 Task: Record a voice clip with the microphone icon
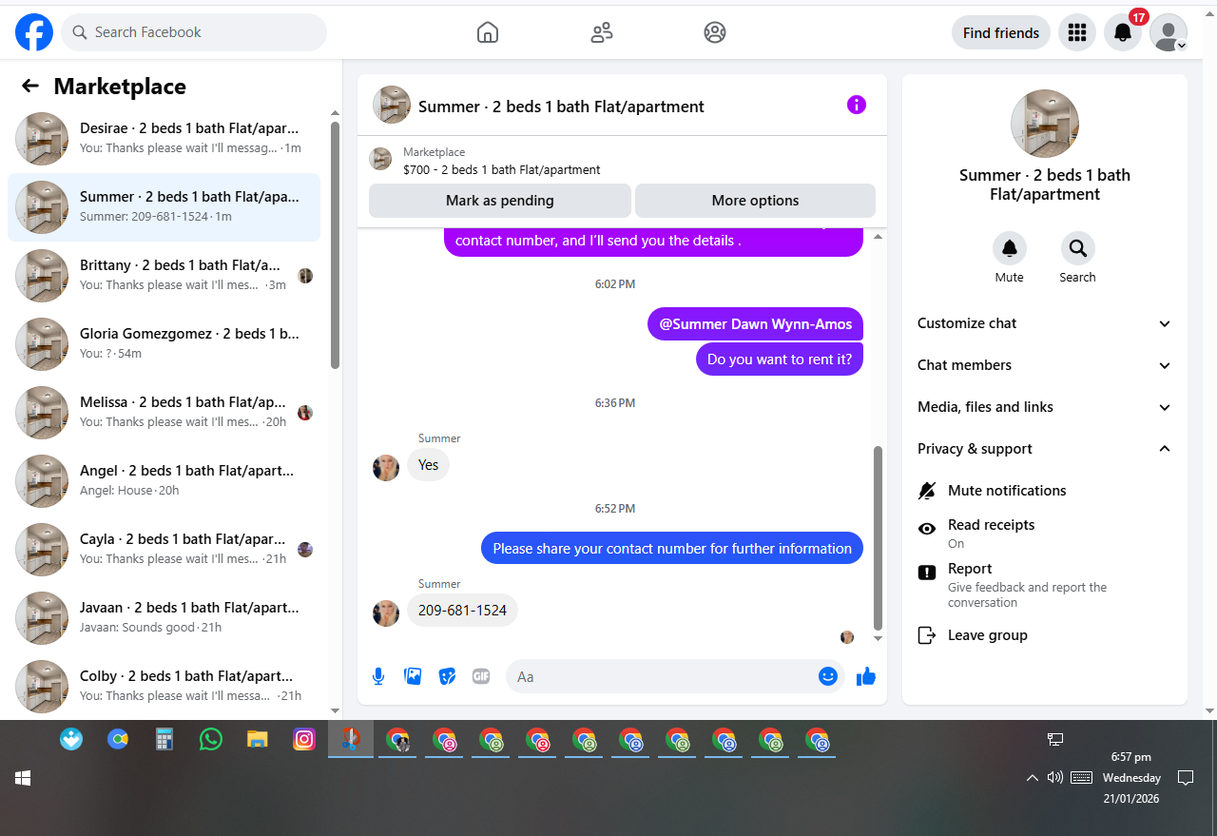[x=378, y=676]
